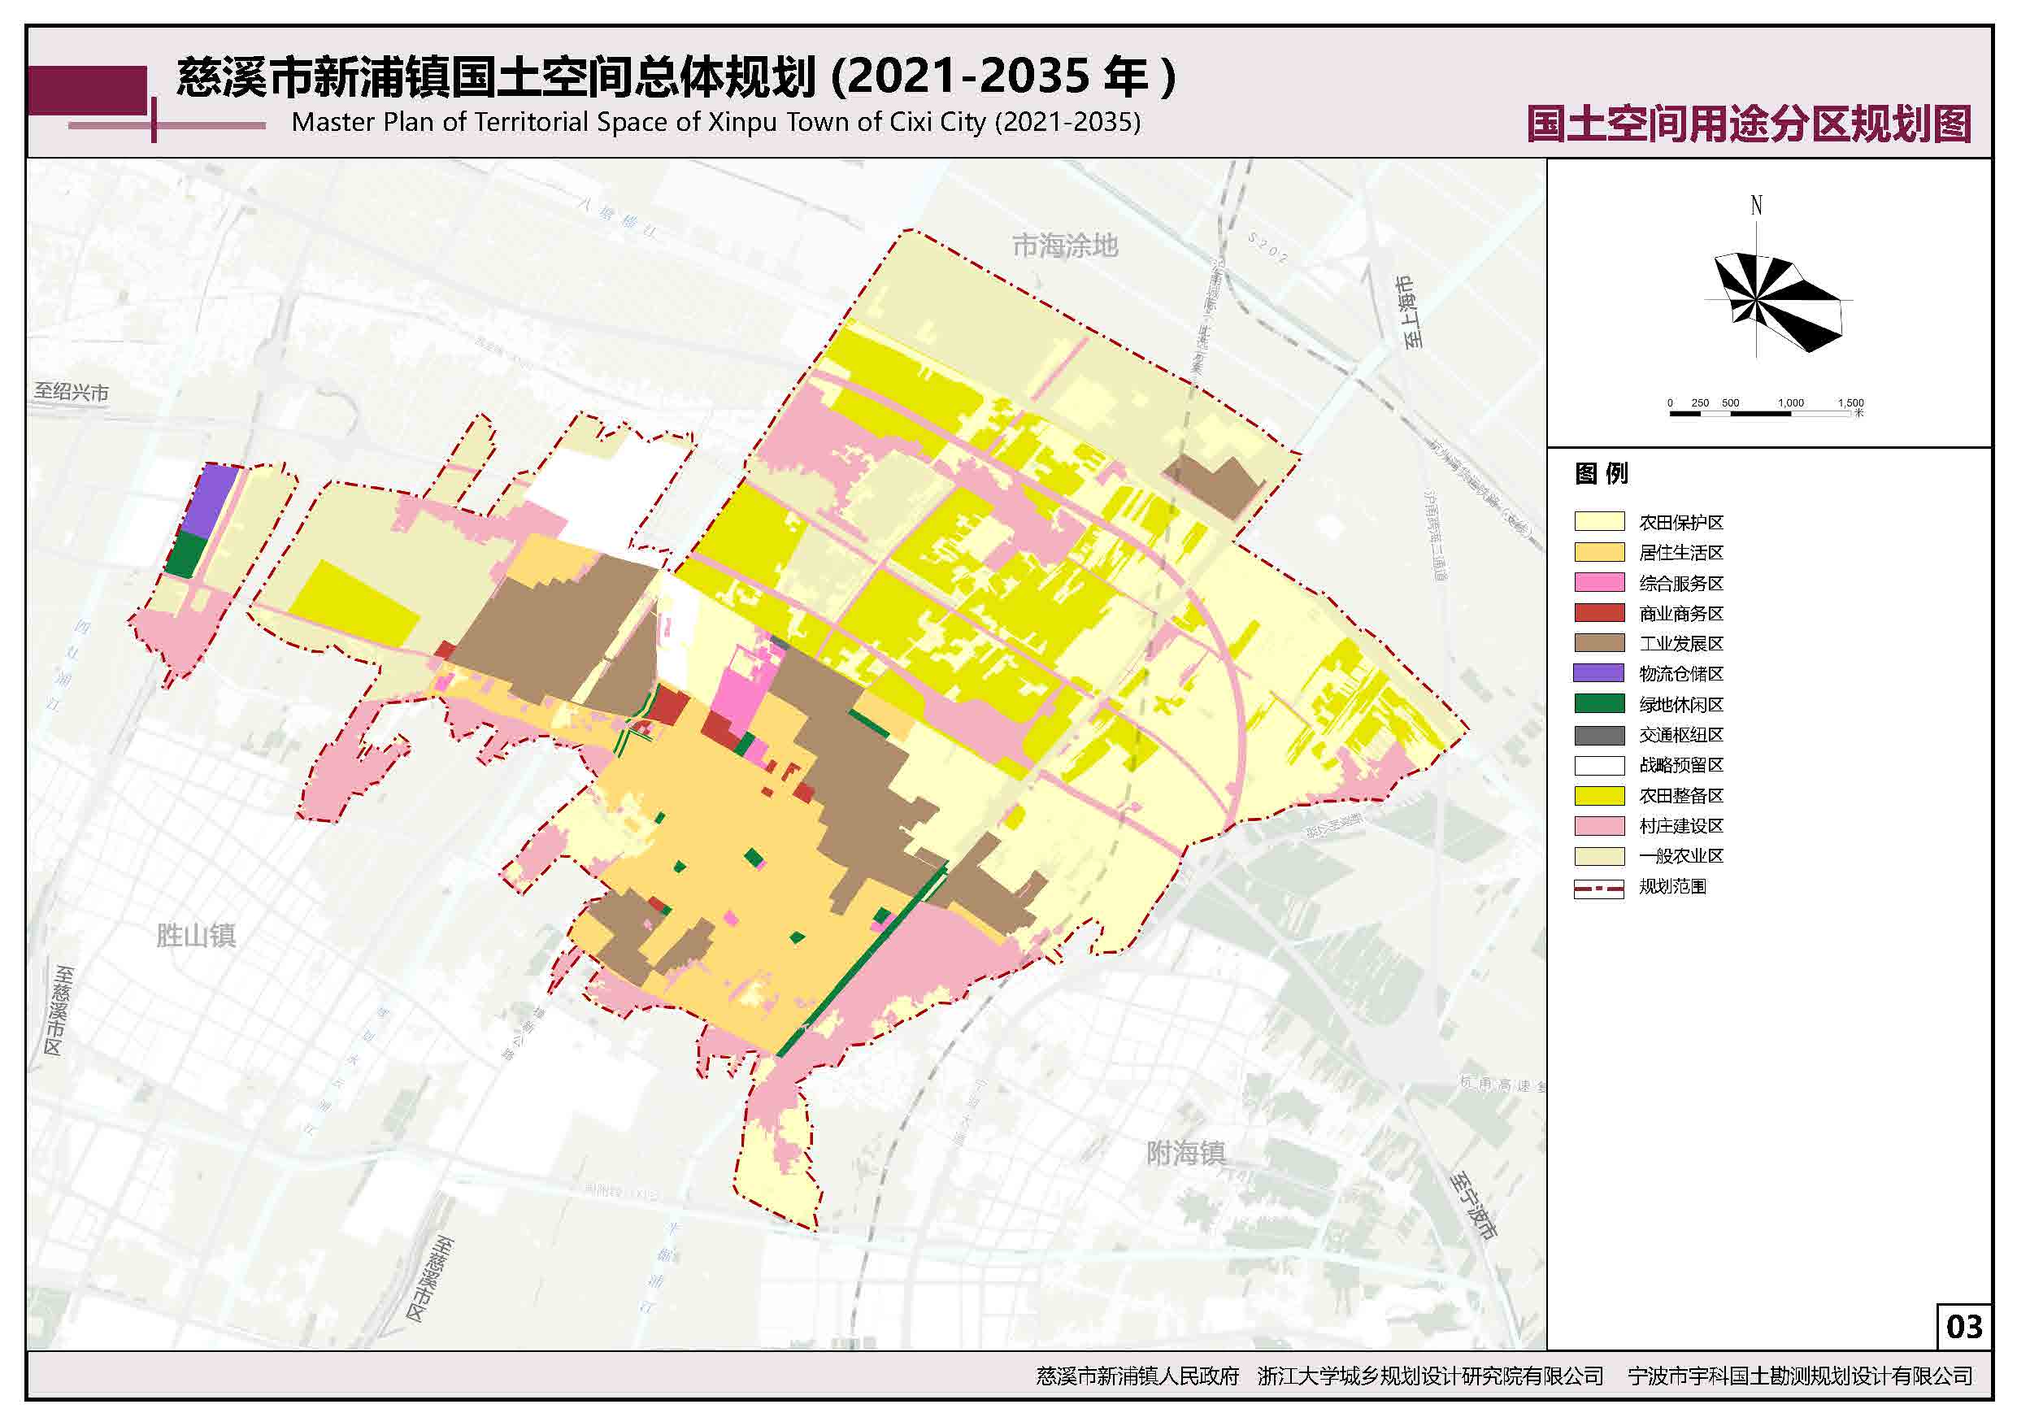Click the 工业发展区 brown legend swatch
This screenshot has width=2017, height=1426.
click(x=1599, y=644)
